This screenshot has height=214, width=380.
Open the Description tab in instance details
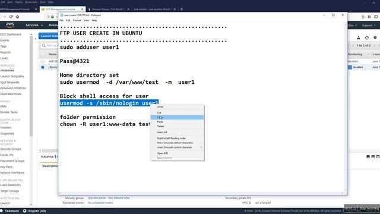tap(50, 166)
